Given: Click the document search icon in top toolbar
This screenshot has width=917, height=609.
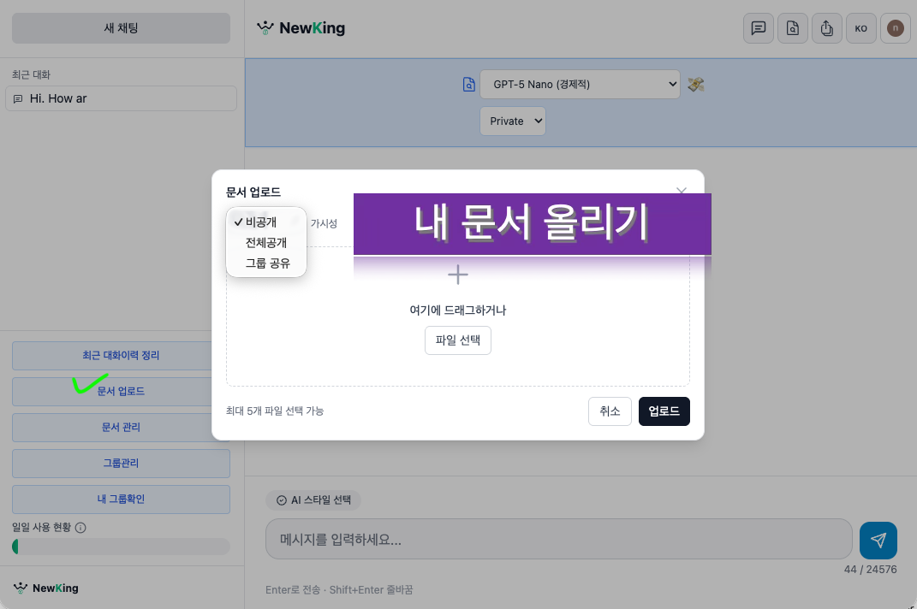Looking at the screenshot, I should click(792, 28).
